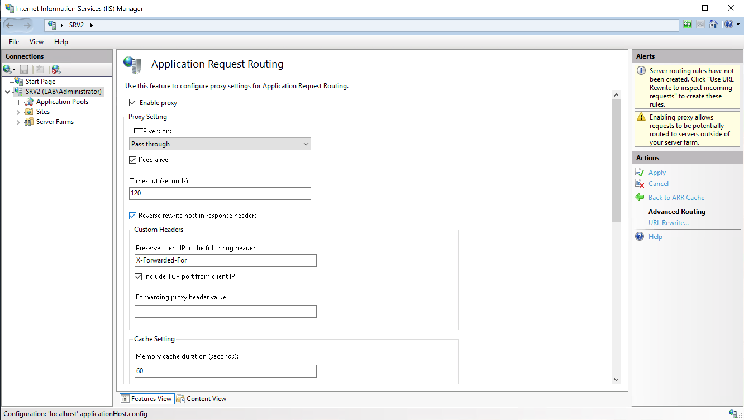Image resolution: width=744 pixels, height=420 pixels.
Task: Click Apply in the Actions pane
Action: point(657,172)
